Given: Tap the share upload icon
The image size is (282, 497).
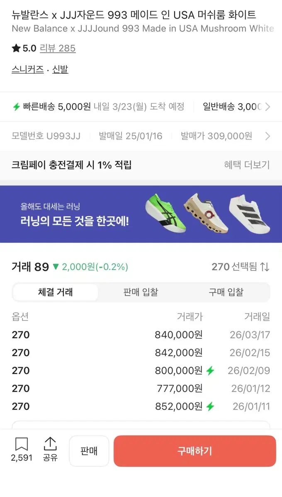Looking at the screenshot, I should click(50, 444).
